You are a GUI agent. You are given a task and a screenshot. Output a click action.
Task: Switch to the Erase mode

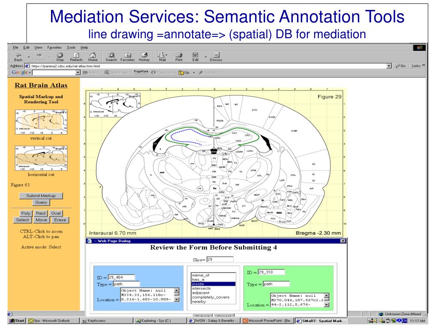point(60,220)
